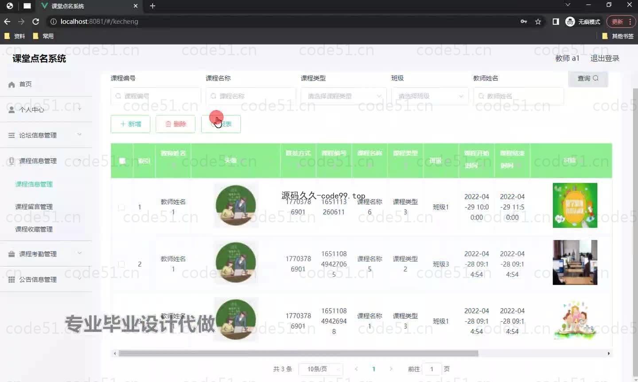Click the scrollbar left arrow
The width and height of the screenshot is (638, 382).
(115, 353)
